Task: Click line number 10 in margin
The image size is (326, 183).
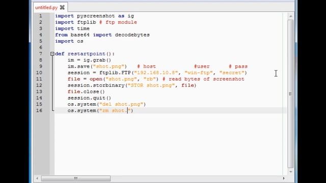Action: [39, 73]
